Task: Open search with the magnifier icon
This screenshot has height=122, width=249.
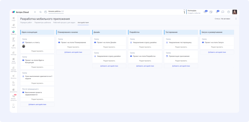Action: 40,12
